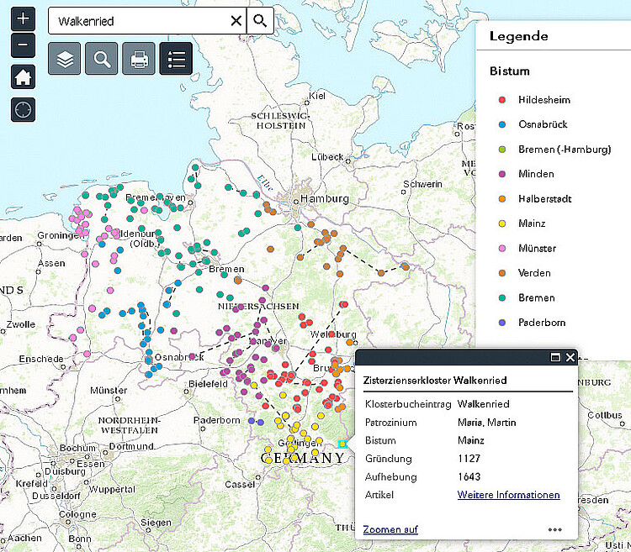Screen dimensions: 631x552
Task: Select the Mainz entry in legend
Action: click(x=532, y=223)
